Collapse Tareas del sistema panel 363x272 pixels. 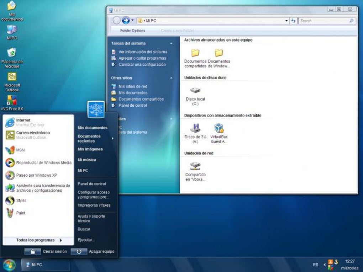pyautogui.click(x=171, y=43)
